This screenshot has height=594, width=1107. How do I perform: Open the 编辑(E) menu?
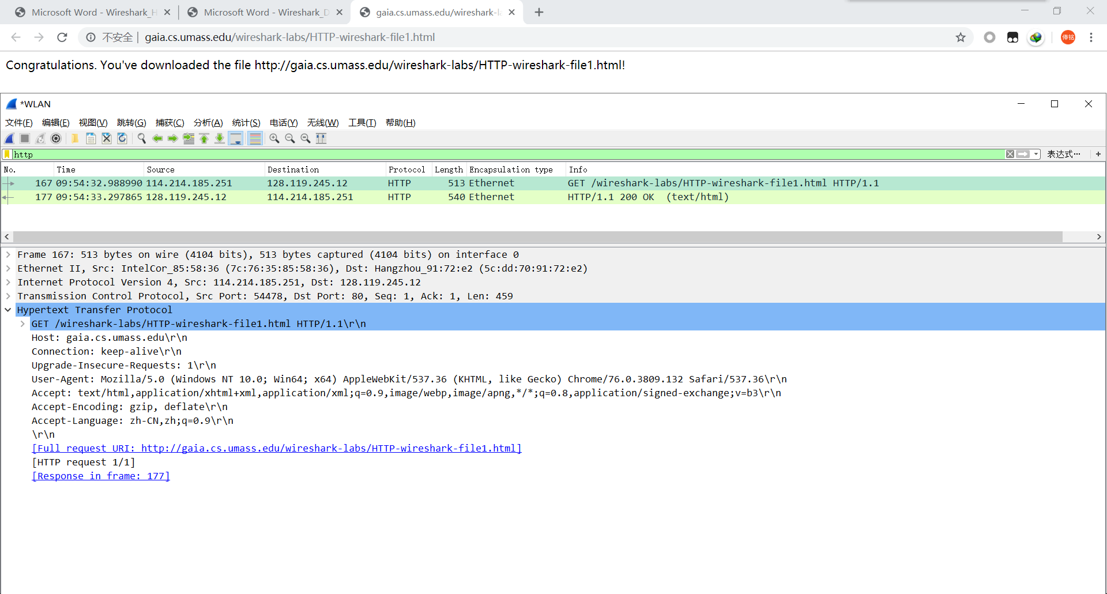(x=56, y=123)
